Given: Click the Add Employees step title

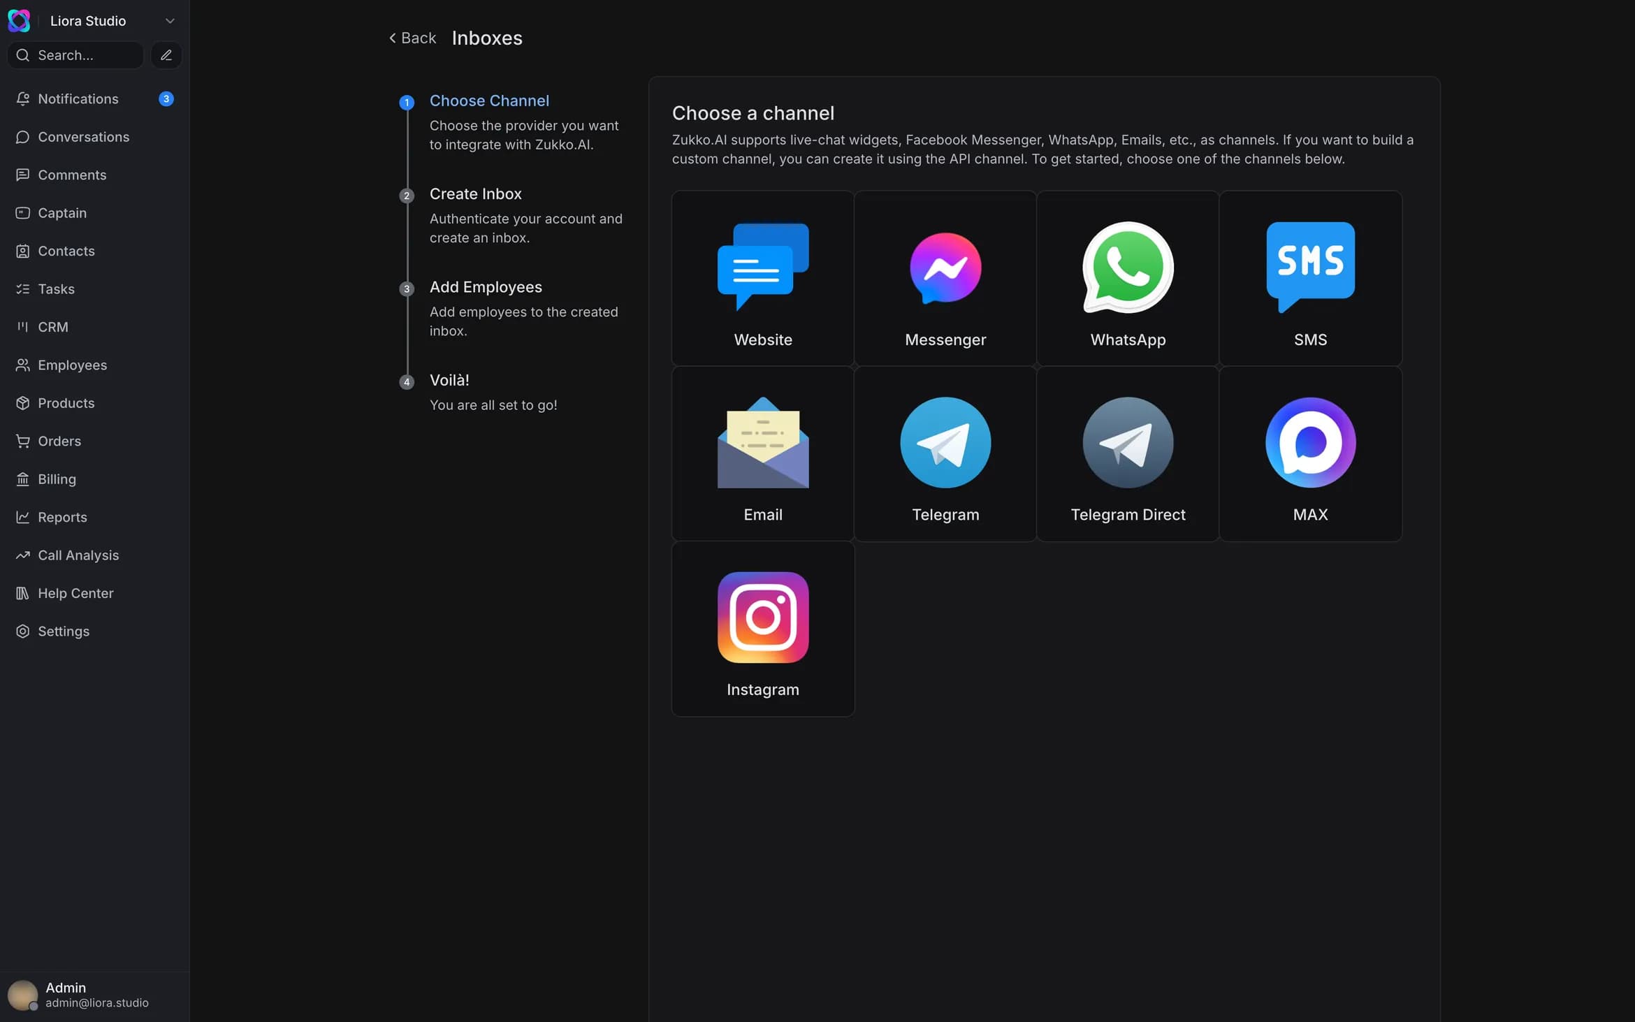Looking at the screenshot, I should click(486, 287).
